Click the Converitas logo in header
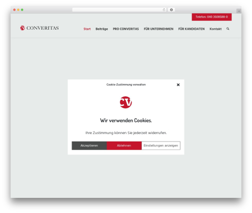Screen dimensions: 252x213 click(39, 28)
